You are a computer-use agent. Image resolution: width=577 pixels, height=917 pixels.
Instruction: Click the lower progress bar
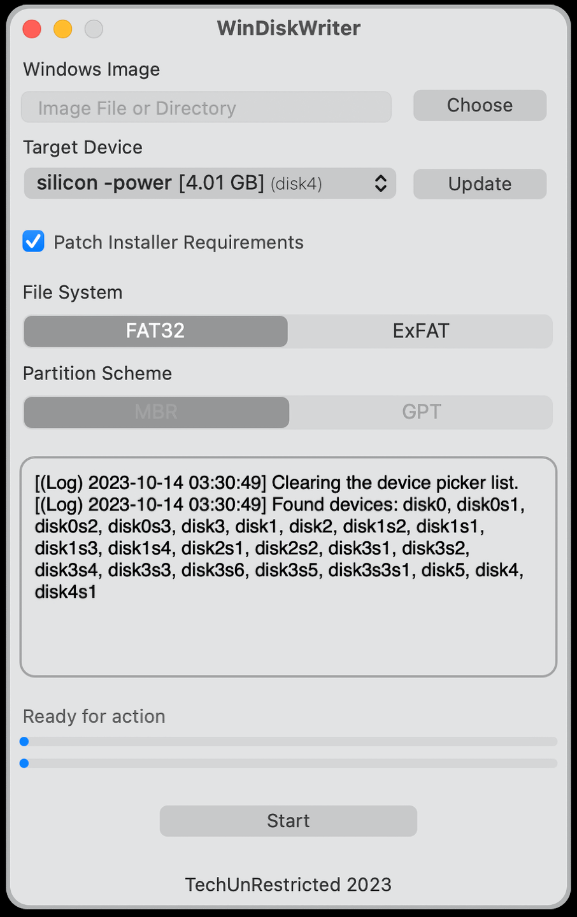pos(290,763)
